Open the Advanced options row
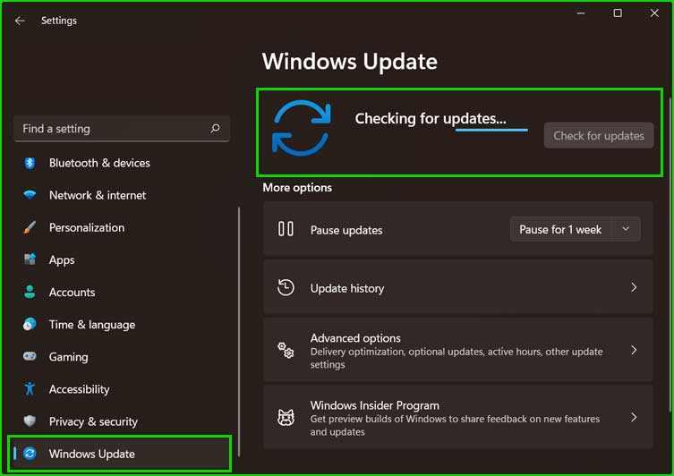The image size is (674, 476). (458, 350)
